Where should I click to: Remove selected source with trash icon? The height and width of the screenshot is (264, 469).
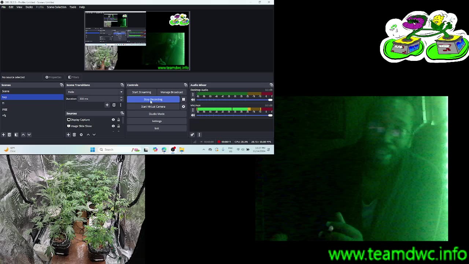[x=74, y=135]
